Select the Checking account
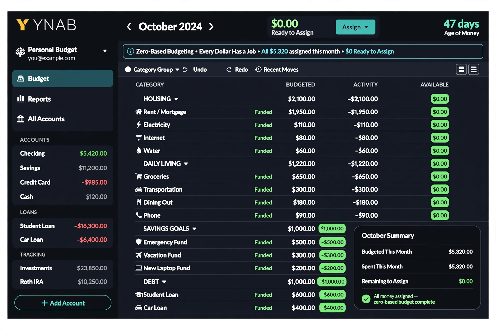This screenshot has width=496, height=330. [63, 153]
